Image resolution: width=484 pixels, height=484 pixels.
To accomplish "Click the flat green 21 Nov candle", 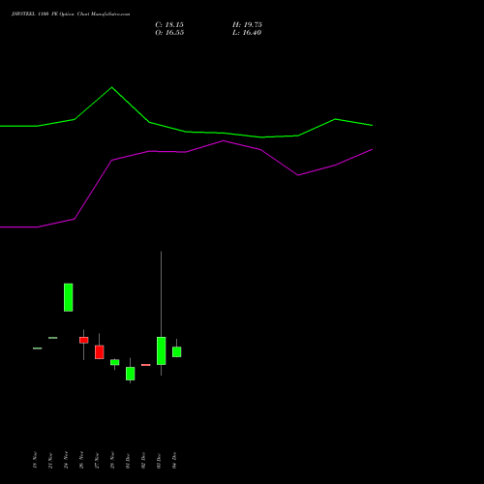I will click(53, 338).
